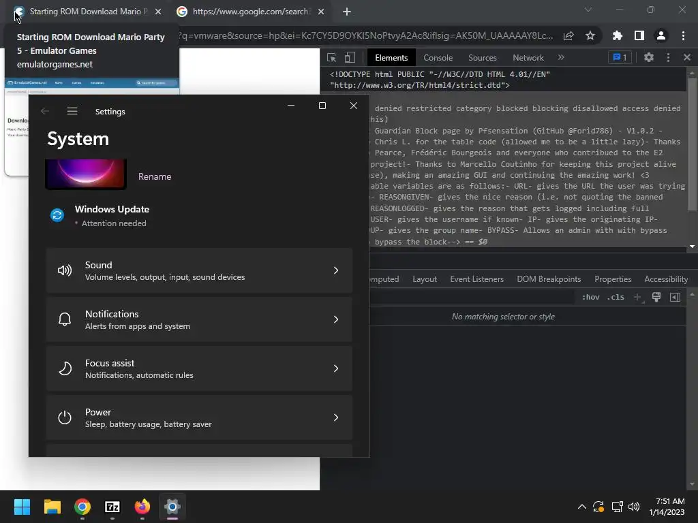Toggle the Chrome side panel icon

point(639,35)
